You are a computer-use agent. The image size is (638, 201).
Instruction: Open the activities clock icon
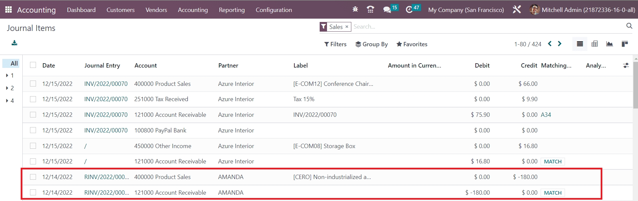(x=409, y=10)
